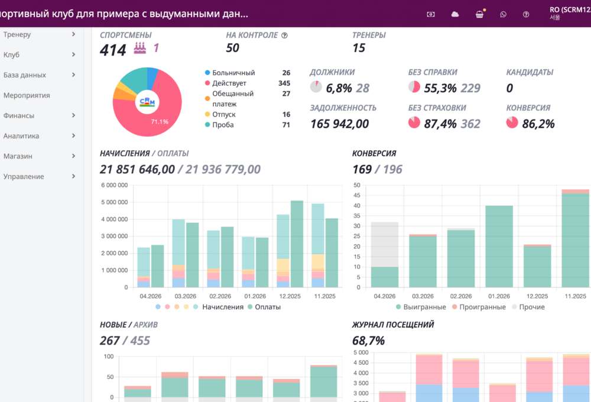Click total 21 851 646,00 accruals value
This screenshot has width=591, height=402.
[x=137, y=169]
